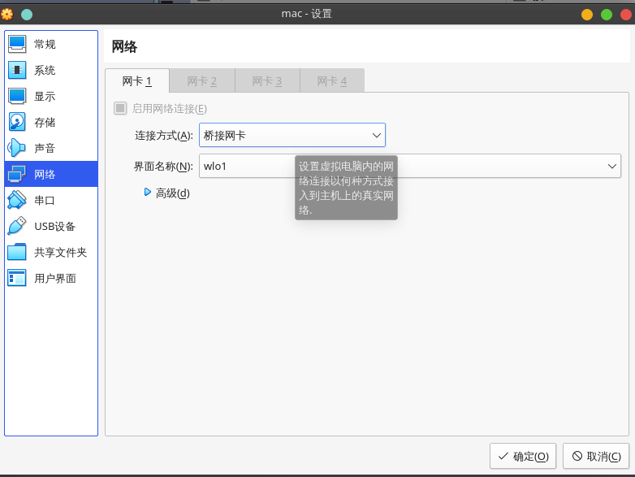Open 存储 settings category

pos(51,123)
